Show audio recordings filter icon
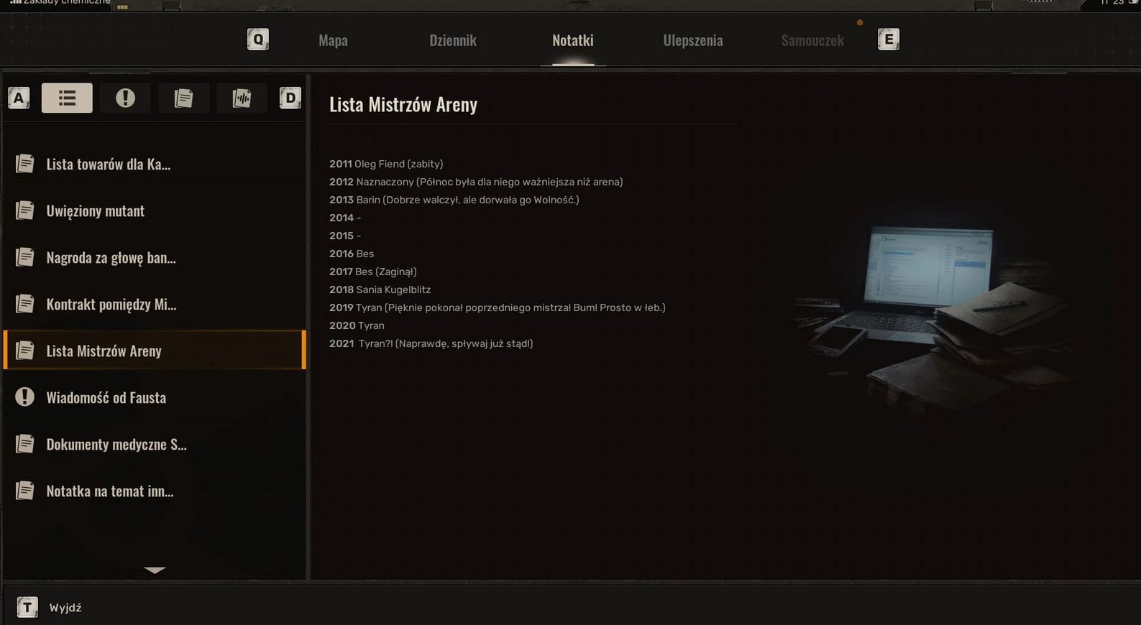 (x=242, y=98)
